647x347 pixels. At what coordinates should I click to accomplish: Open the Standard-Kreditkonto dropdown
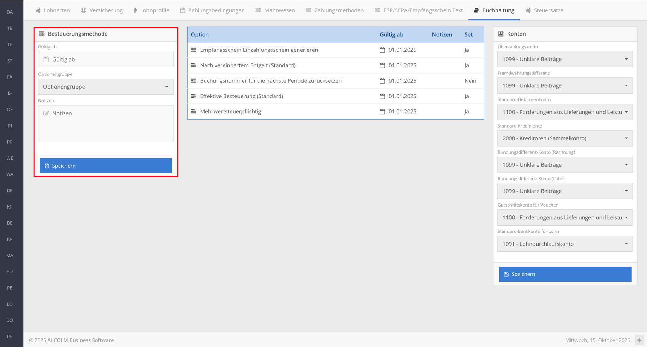564,138
